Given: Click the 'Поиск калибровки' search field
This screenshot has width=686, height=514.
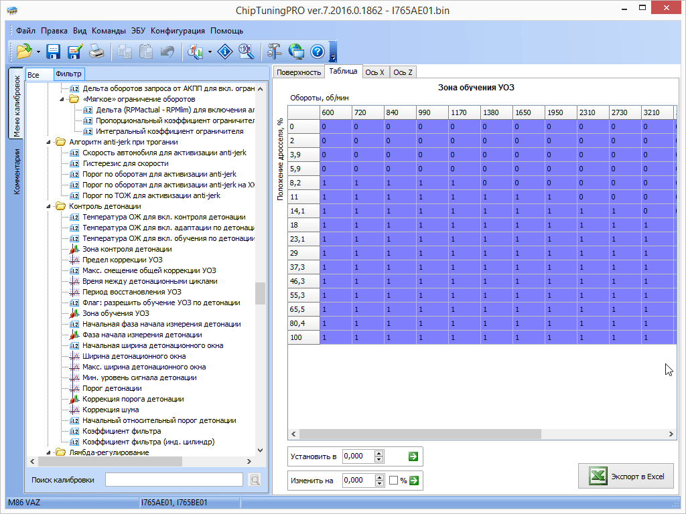Looking at the screenshot, I should tap(174, 480).
